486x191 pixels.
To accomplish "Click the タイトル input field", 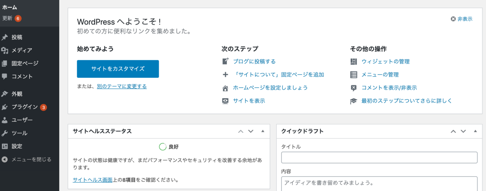I will point(379,158).
